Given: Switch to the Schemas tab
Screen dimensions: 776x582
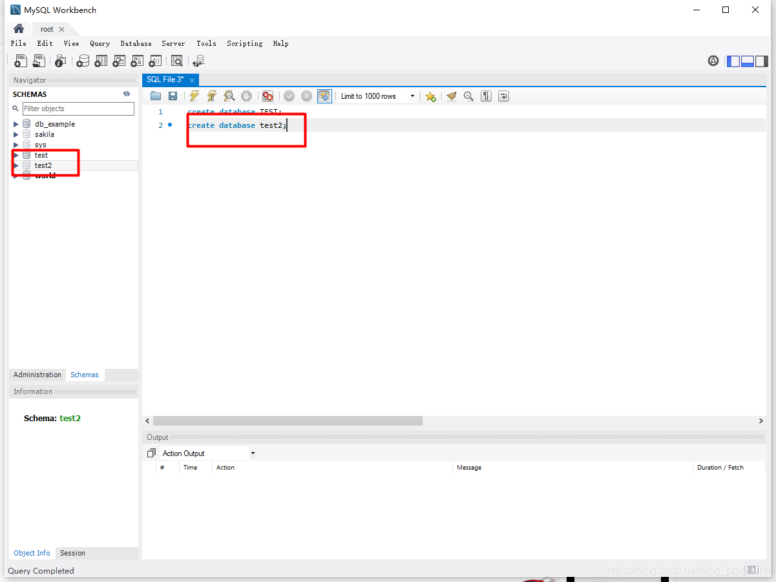Looking at the screenshot, I should point(85,375).
